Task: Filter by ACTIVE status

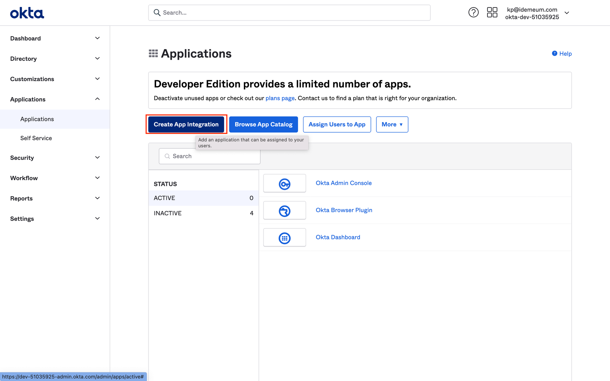Action: 203,198
